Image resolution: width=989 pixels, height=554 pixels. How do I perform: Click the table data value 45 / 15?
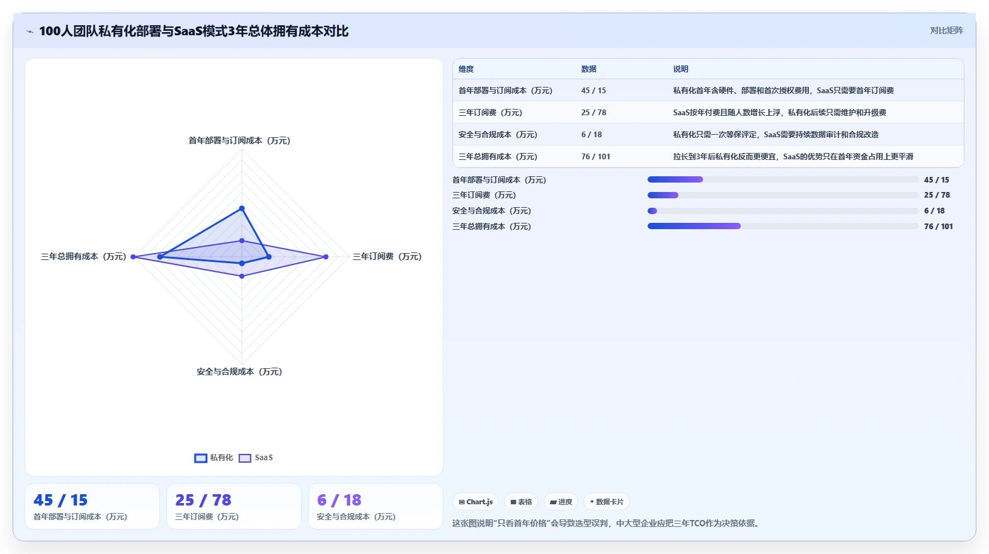coord(593,91)
